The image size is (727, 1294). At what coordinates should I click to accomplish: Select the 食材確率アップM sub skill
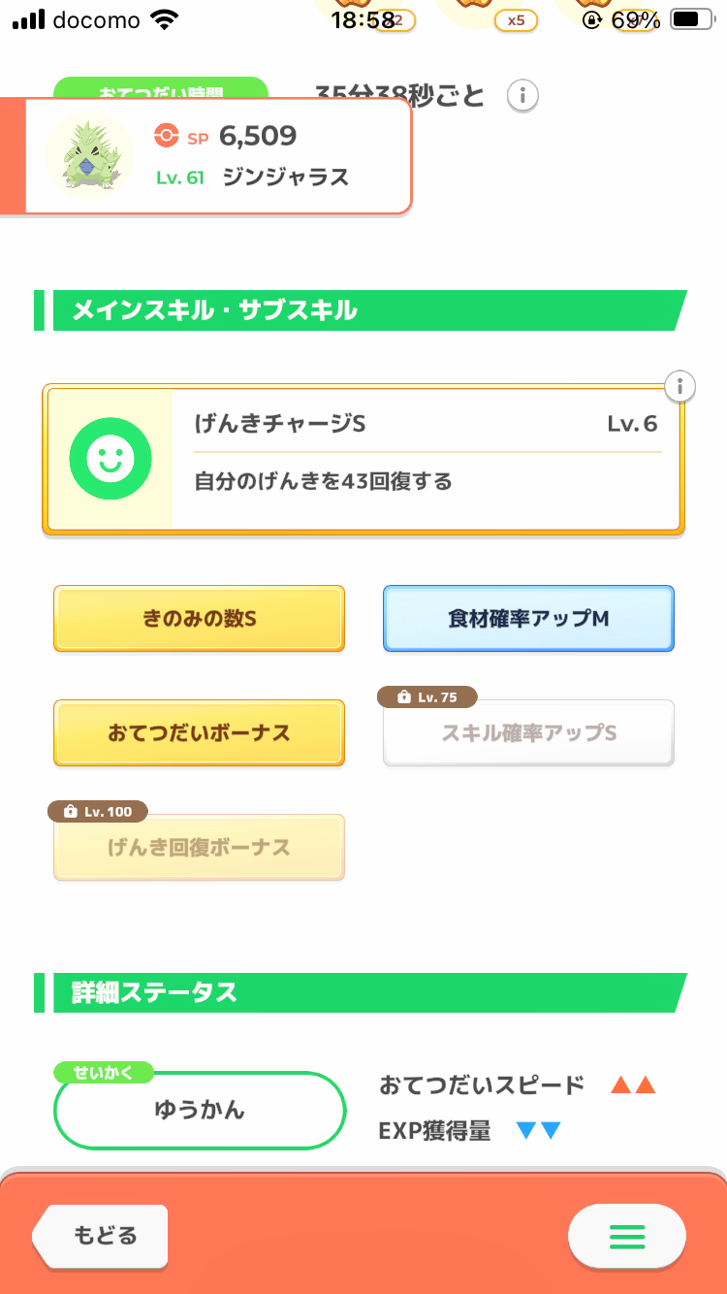(528, 619)
